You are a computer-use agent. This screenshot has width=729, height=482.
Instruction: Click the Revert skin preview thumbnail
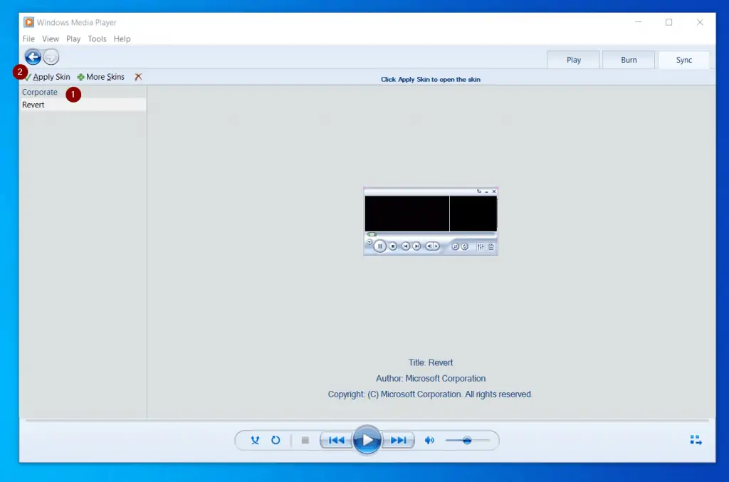pyautogui.click(x=431, y=221)
